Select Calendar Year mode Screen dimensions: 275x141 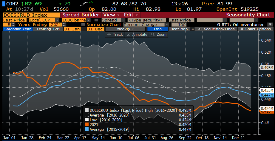pyautogui.click(x=18, y=29)
